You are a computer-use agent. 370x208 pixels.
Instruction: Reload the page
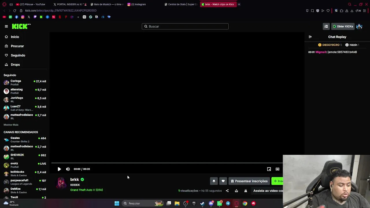coord(15,11)
